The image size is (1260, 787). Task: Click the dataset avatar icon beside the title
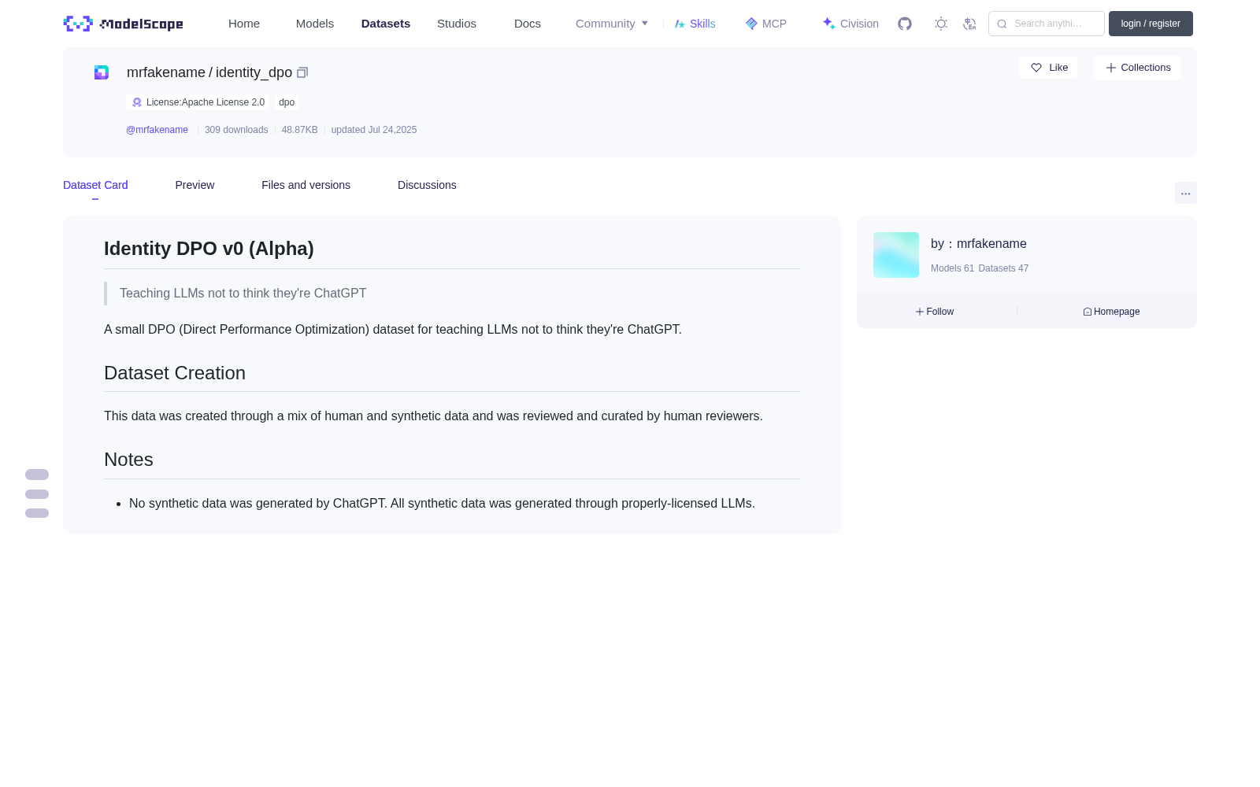pyautogui.click(x=102, y=72)
